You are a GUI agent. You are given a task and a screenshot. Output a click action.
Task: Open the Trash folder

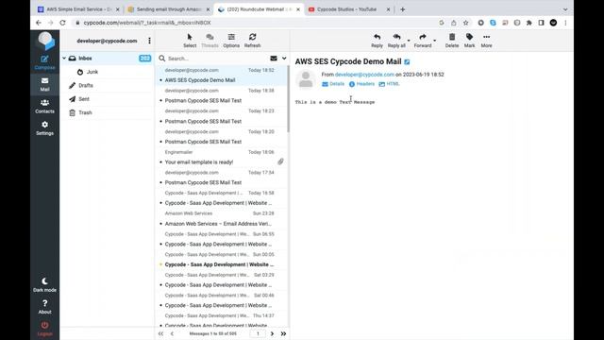pos(107,112)
